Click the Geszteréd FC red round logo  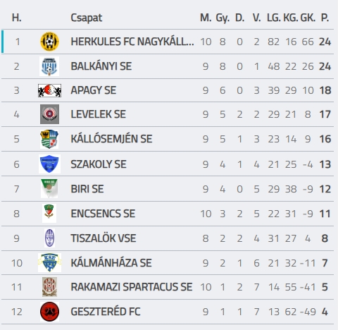(x=49, y=312)
